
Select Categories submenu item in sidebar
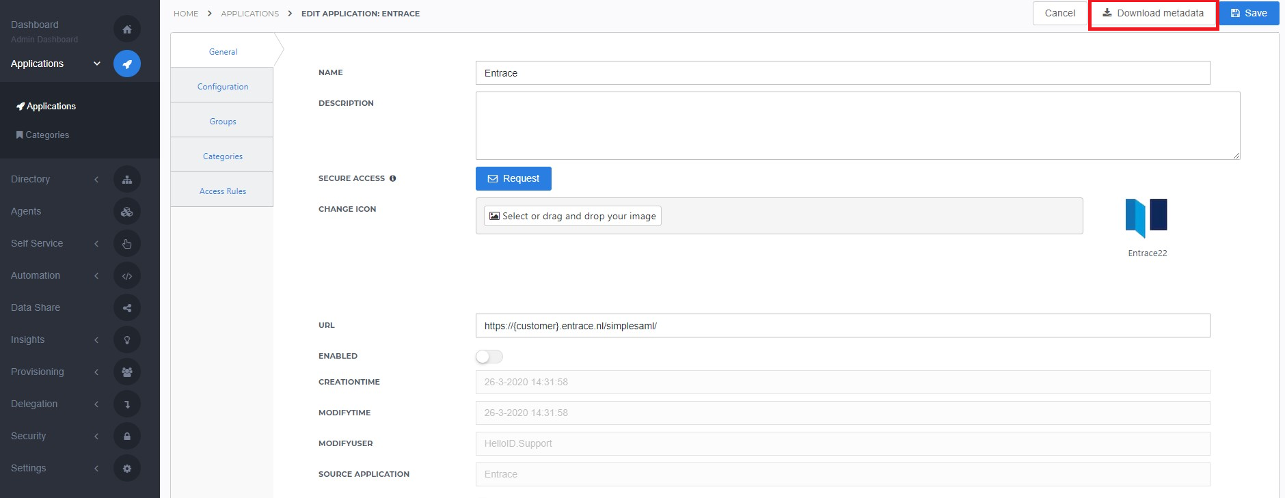click(x=42, y=135)
